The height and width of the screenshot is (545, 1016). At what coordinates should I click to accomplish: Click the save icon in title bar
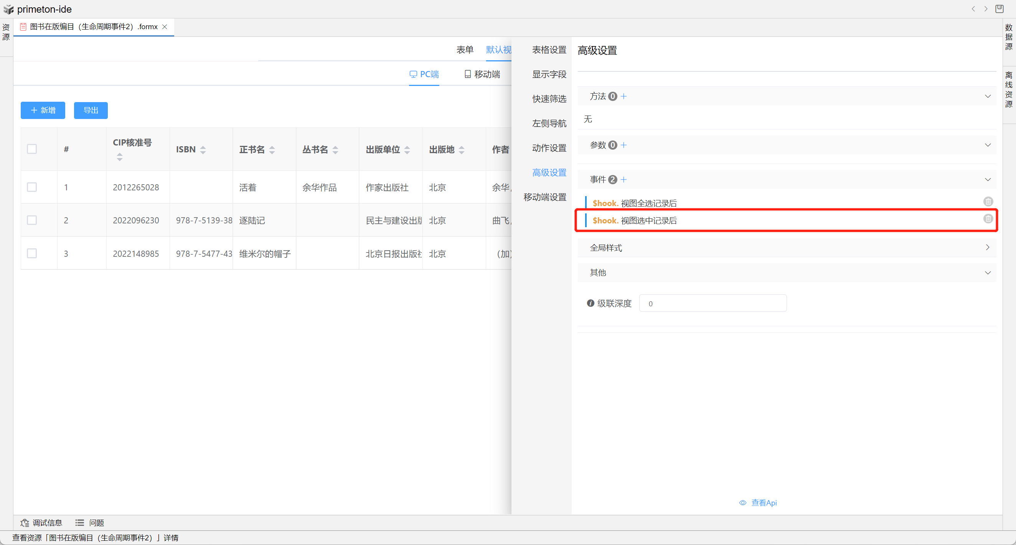tap(999, 9)
